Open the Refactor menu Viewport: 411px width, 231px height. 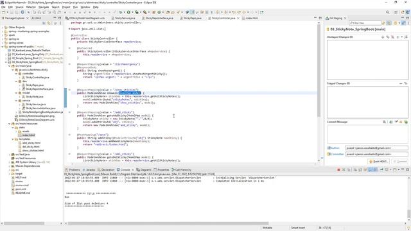[x=31, y=7]
